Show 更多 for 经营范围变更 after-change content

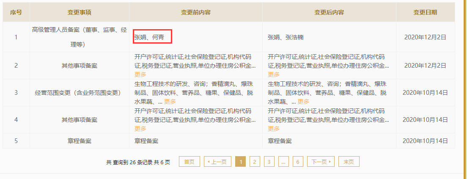tap(303, 102)
